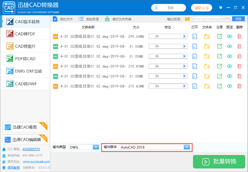This screenshot has width=248, height=172.
Task: Preview eye icon in the fourth list row
Action: point(230,66)
